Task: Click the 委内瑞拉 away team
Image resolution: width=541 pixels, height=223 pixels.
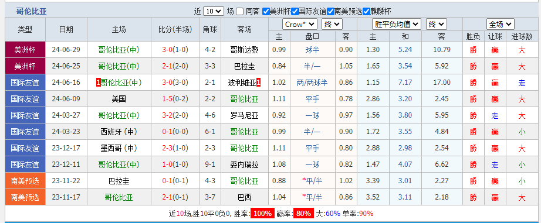Action: tap(244, 164)
